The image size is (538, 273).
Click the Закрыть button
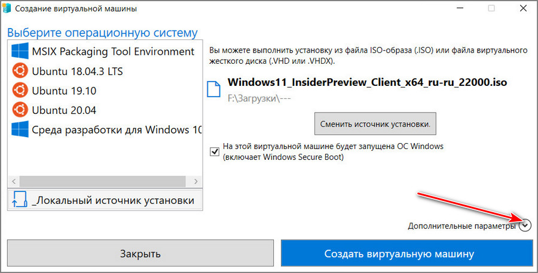140,253
